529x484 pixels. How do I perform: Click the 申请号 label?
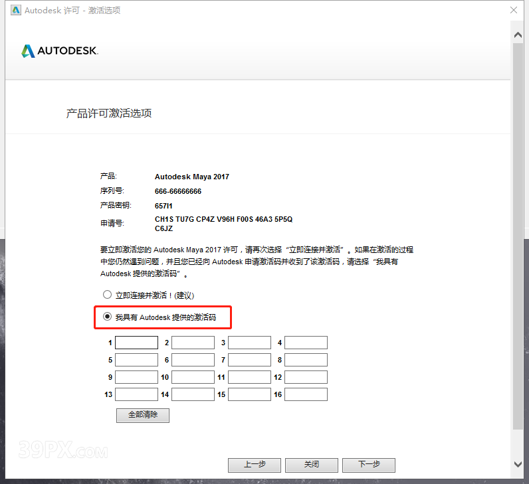[112, 223]
